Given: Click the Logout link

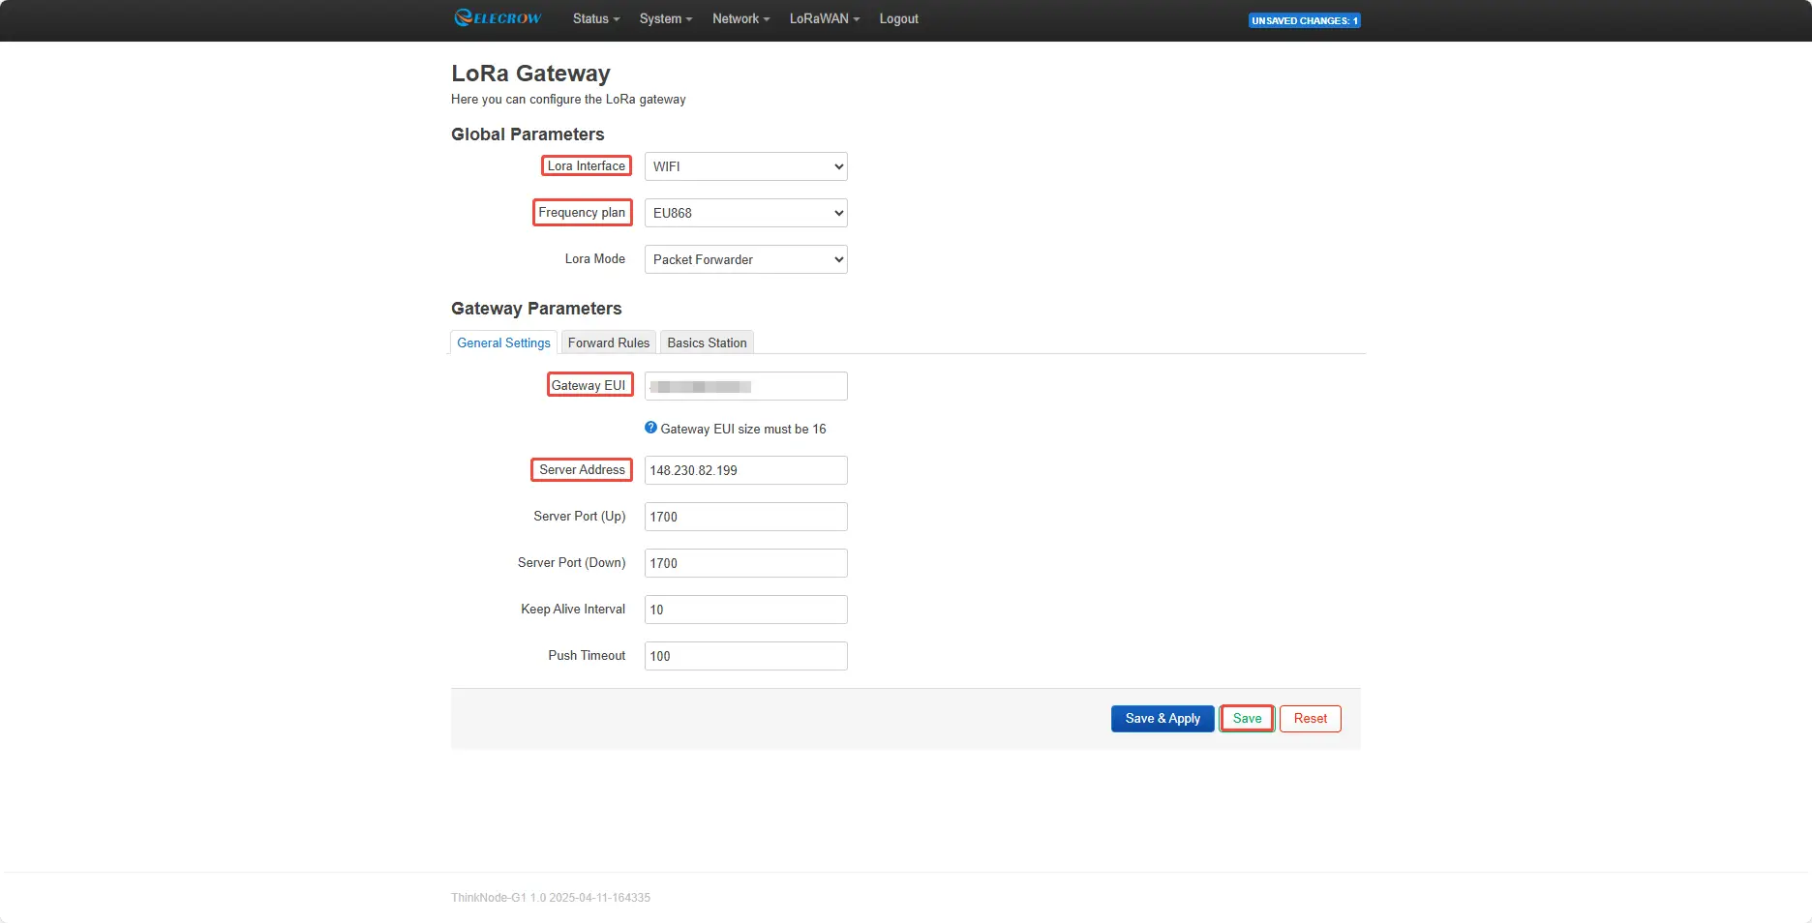Looking at the screenshot, I should click(x=898, y=18).
